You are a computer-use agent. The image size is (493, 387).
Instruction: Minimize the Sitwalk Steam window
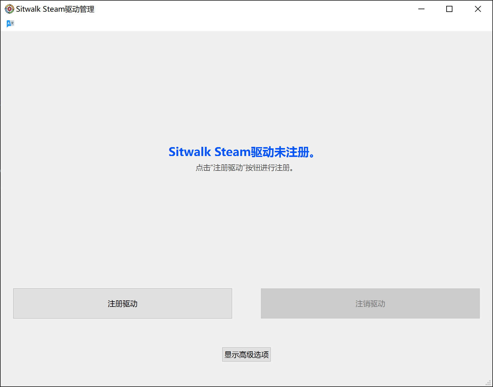click(x=421, y=9)
